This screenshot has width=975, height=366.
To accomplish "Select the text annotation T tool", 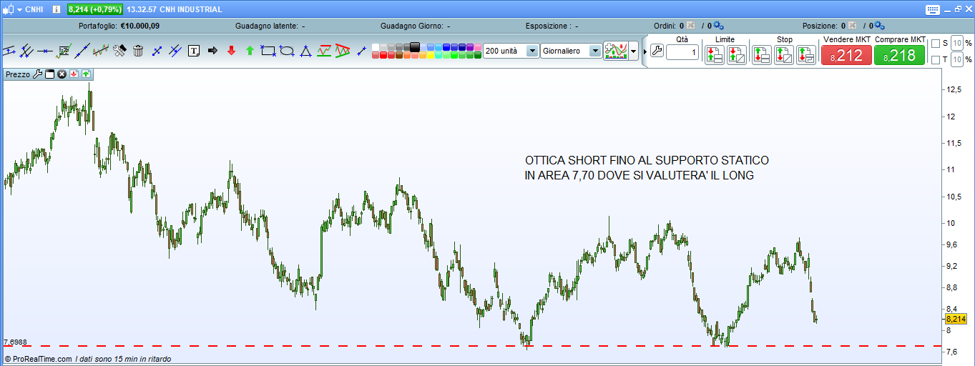I will pyautogui.click(x=194, y=51).
